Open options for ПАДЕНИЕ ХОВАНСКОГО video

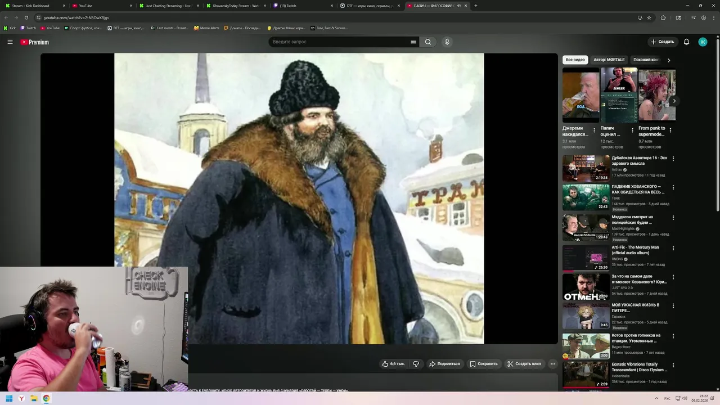click(673, 188)
